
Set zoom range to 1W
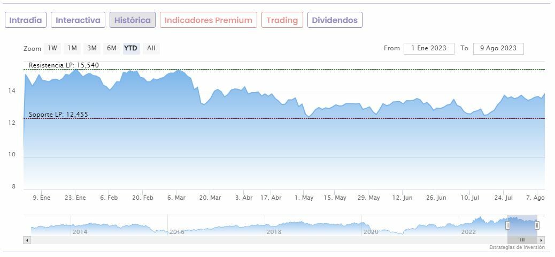tap(52, 48)
